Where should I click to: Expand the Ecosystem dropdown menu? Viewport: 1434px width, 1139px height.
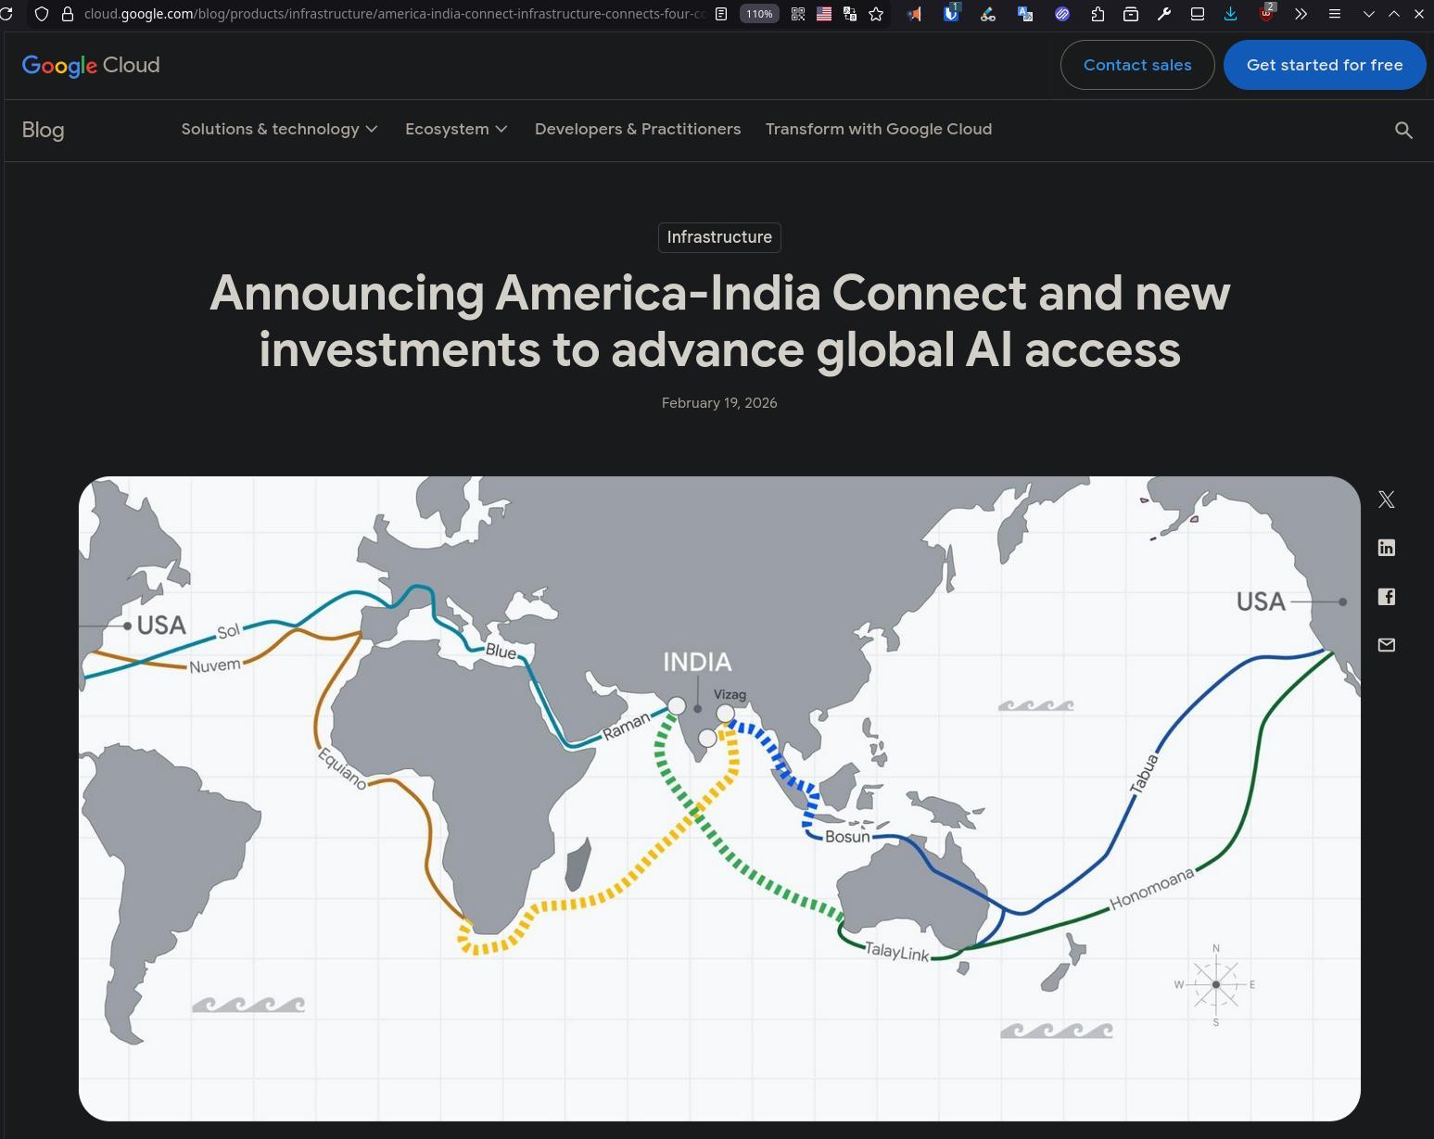tap(456, 130)
